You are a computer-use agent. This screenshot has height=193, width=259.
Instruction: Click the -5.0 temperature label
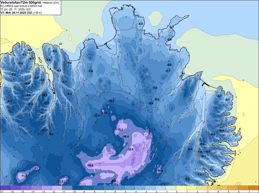pos(30,50)
